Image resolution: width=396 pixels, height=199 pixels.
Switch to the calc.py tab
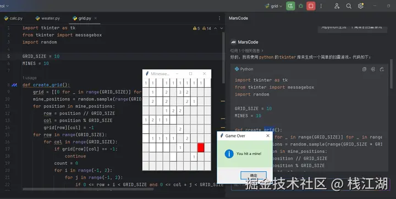(13, 19)
